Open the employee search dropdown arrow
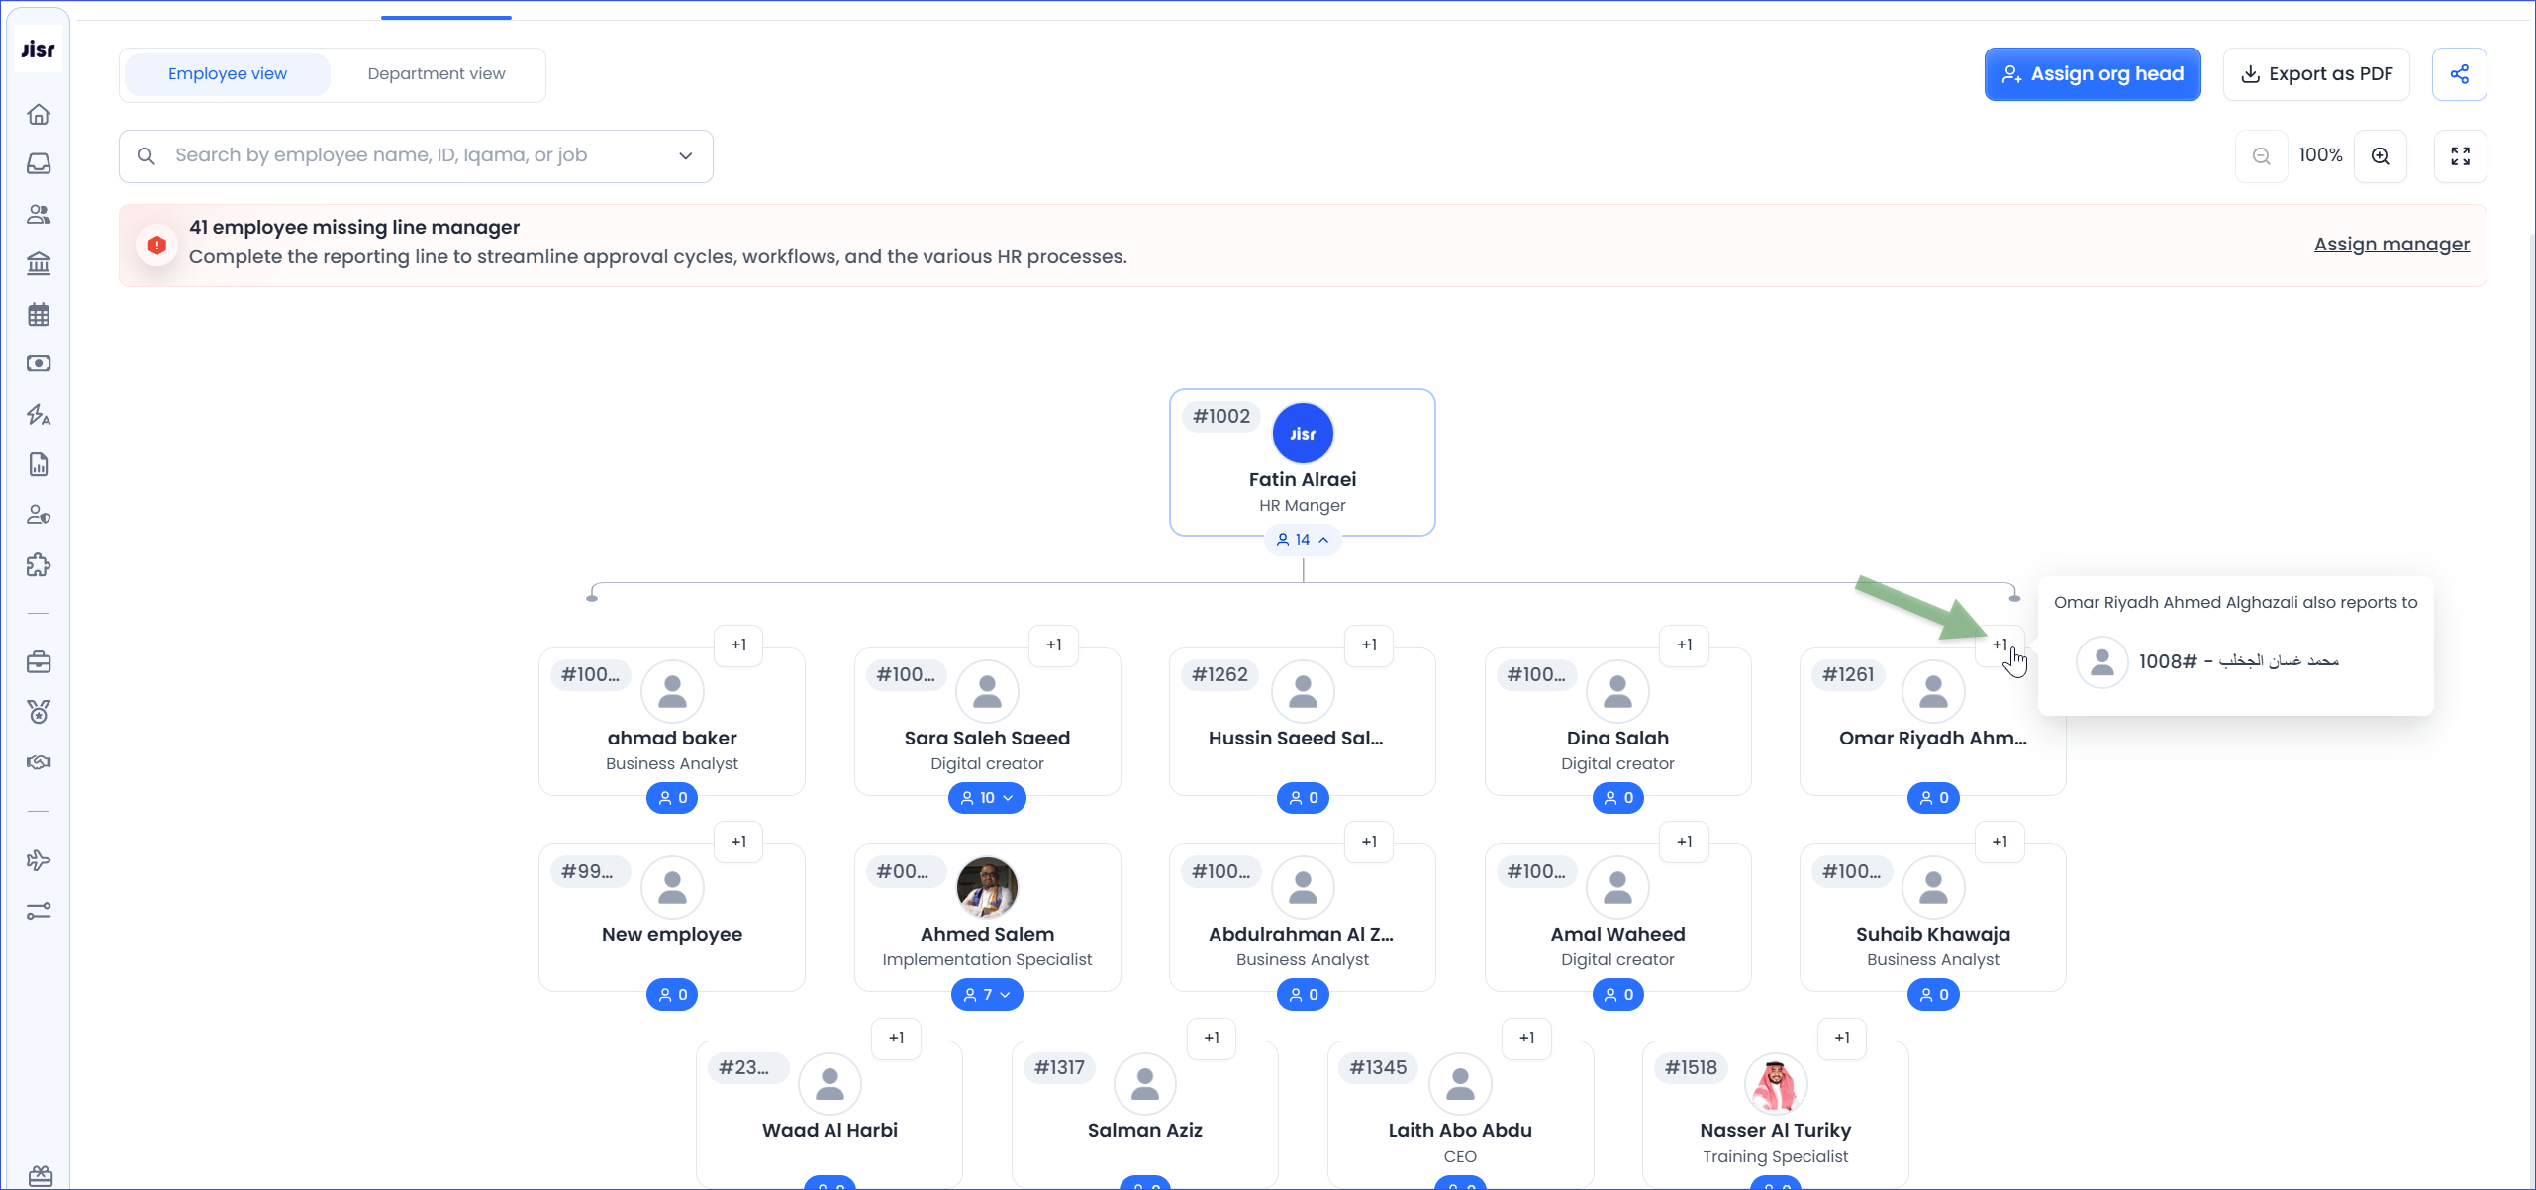Screen dimensions: 2536x1190 click(685, 156)
